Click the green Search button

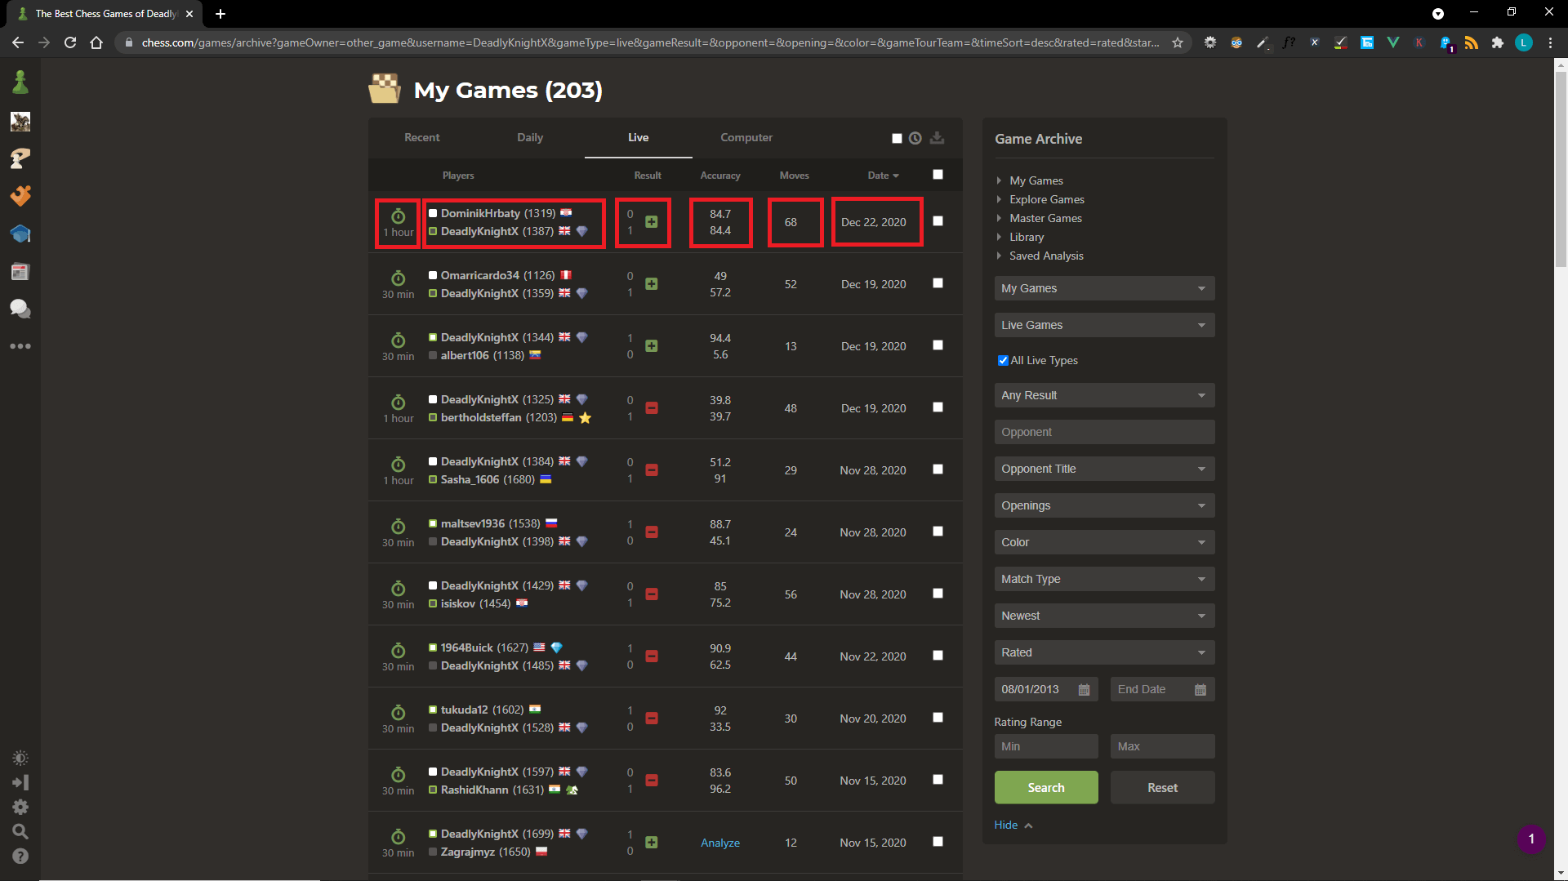click(1046, 788)
